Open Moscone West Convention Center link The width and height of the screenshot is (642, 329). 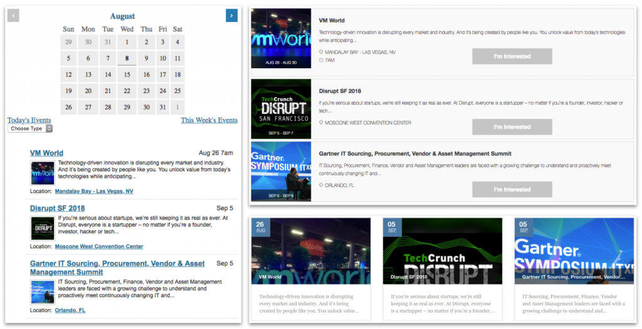click(x=99, y=246)
